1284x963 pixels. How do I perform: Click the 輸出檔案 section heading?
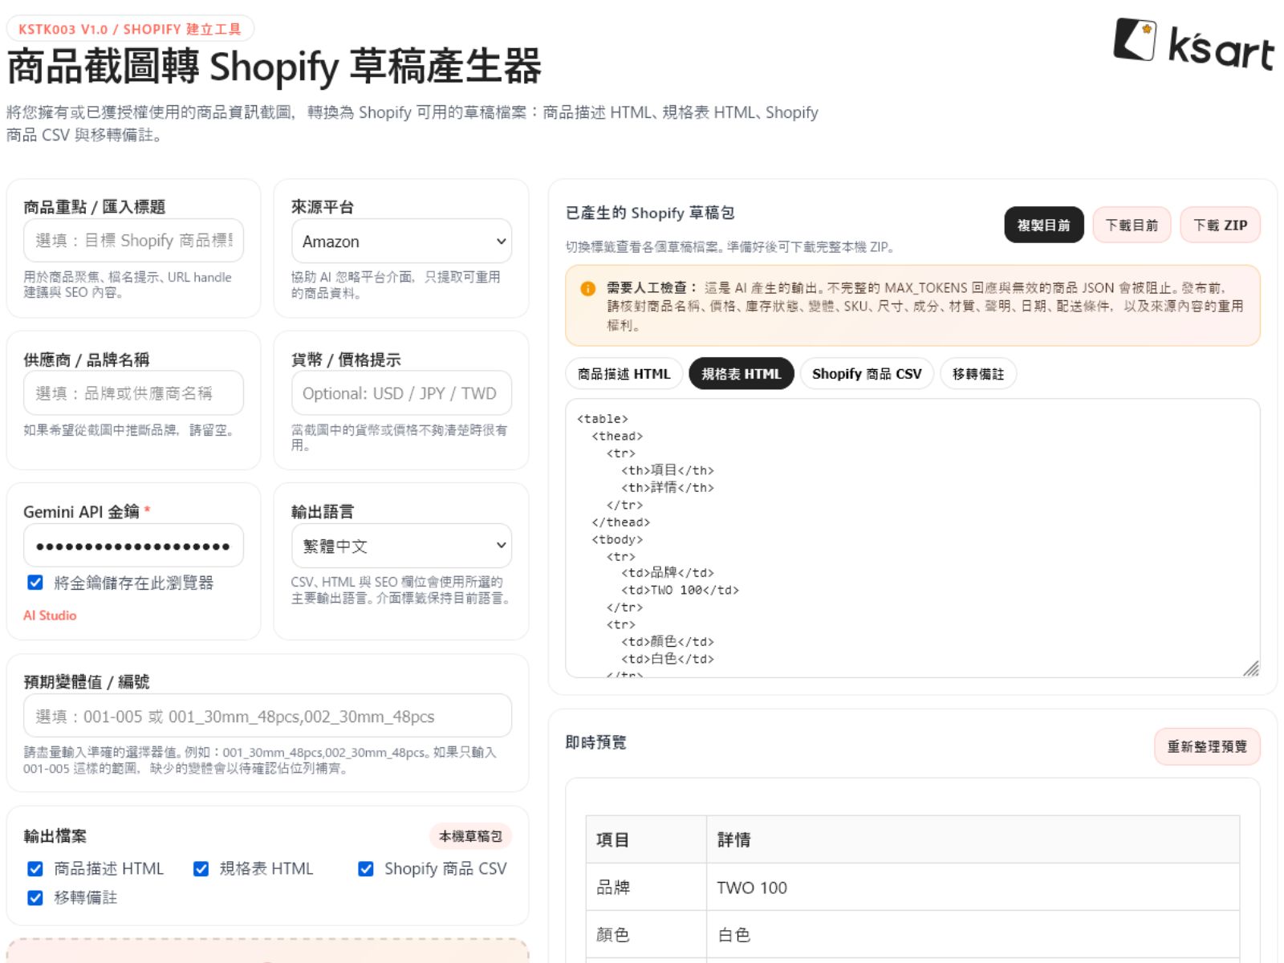click(x=55, y=836)
